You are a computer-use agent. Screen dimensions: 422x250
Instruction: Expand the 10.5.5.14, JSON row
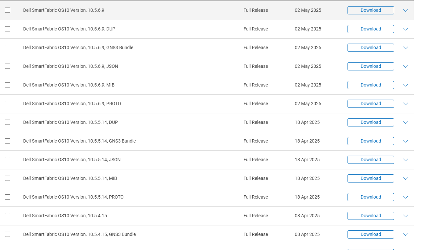406,160
